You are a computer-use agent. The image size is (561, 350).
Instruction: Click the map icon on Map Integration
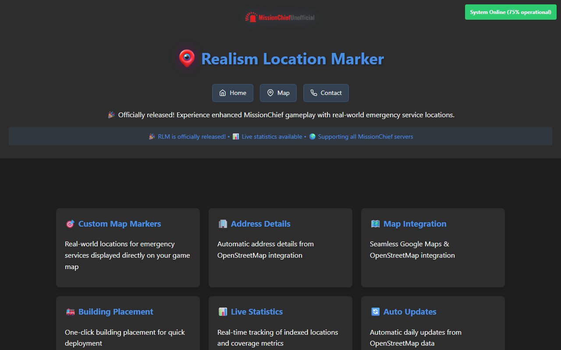click(375, 224)
